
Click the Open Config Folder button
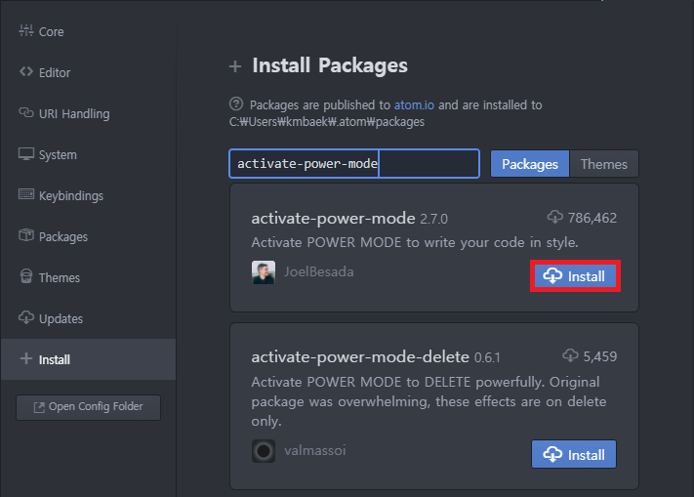coord(89,407)
